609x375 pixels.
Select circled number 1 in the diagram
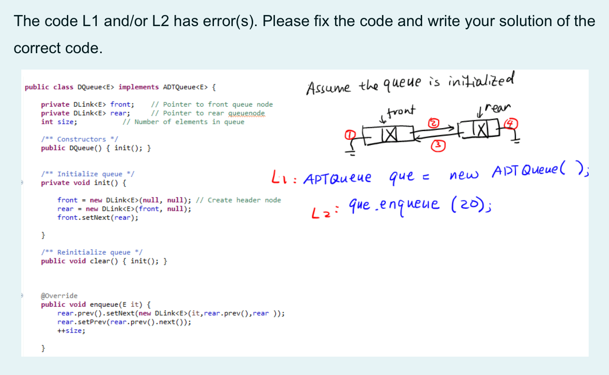(x=350, y=135)
